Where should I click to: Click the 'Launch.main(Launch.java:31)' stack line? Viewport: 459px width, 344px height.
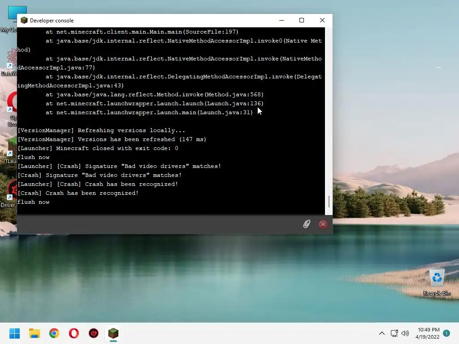(x=149, y=112)
